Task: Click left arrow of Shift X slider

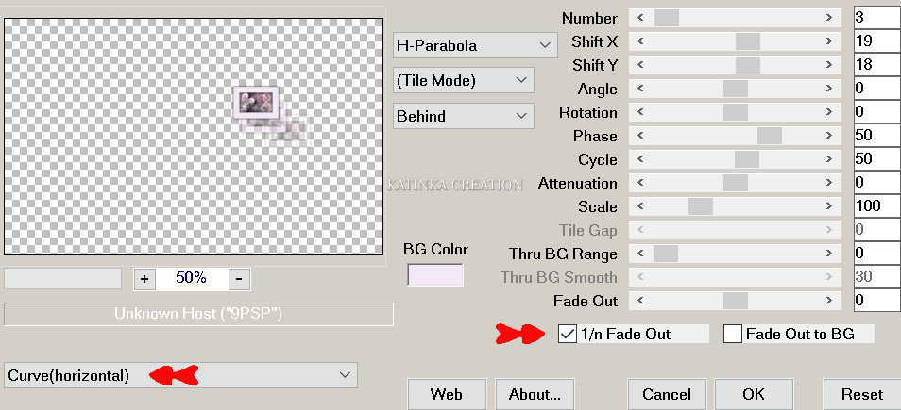Action: (642, 41)
